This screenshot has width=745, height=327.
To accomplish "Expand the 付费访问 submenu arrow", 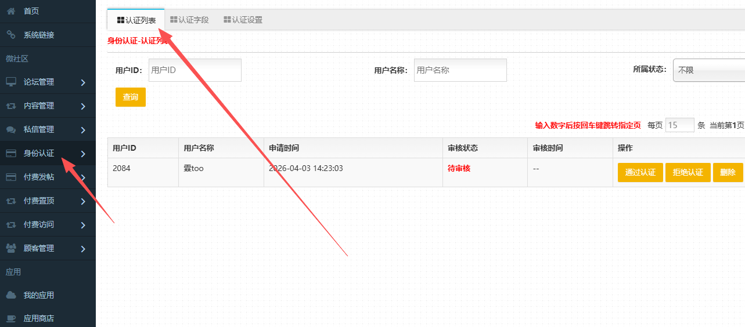I will 83,225.
